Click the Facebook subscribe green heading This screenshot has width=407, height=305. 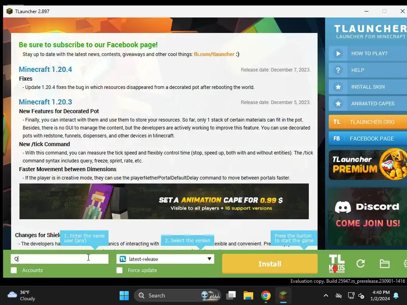click(x=88, y=45)
